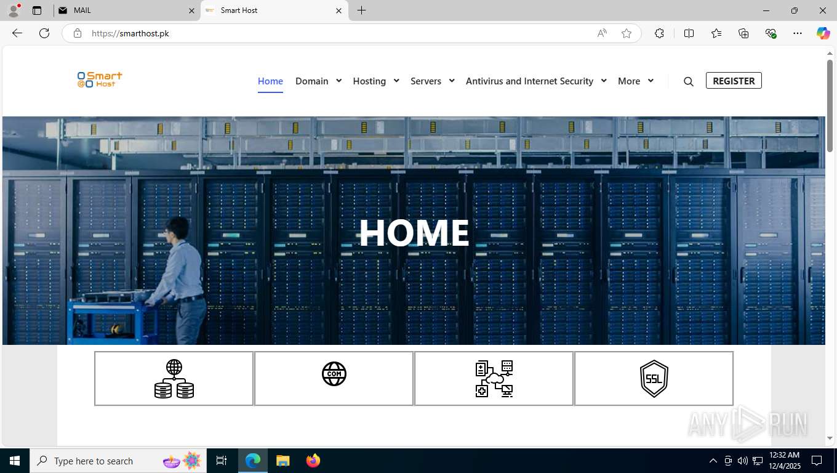Open the browser profile avatar
The height and width of the screenshot is (473, 837).
pos(14,10)
